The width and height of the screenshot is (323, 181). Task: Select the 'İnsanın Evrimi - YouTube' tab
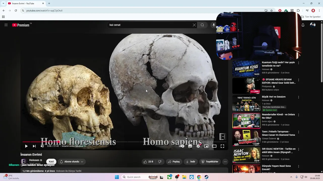tap(26, 3)
